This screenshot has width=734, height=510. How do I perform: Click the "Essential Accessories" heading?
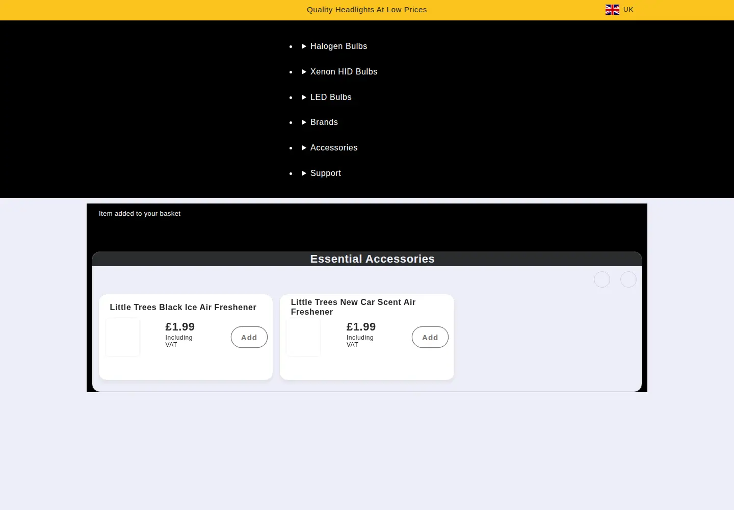[x=373, y=259]
